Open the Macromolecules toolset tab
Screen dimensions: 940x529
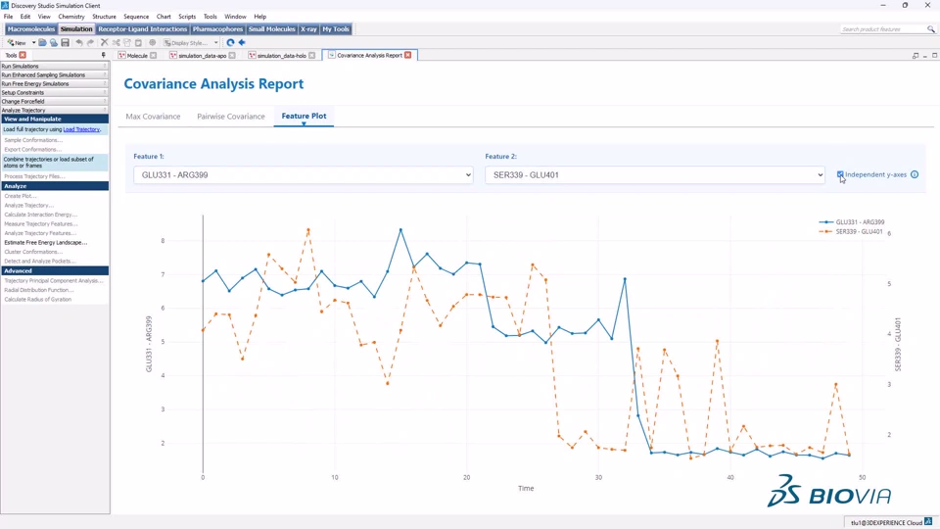point(31,28)
